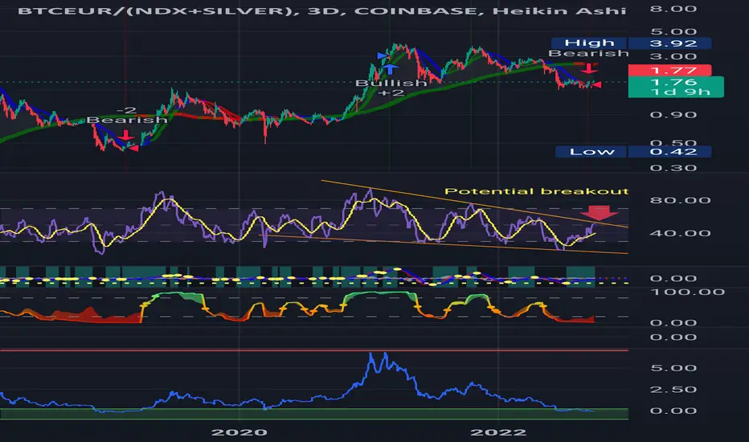Click the 2.50 value on bottom pane scale
This screenshot has height=442, width=749.
(673, 390)
